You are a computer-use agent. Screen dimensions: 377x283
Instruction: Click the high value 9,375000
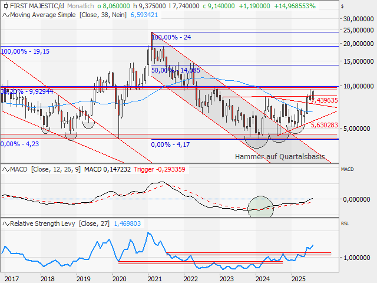pyautogui.click(x=150, y=6)
